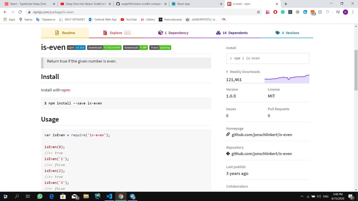Select the Readme tab
This screenshot has width=358, height=201.
tap(65, 33)
